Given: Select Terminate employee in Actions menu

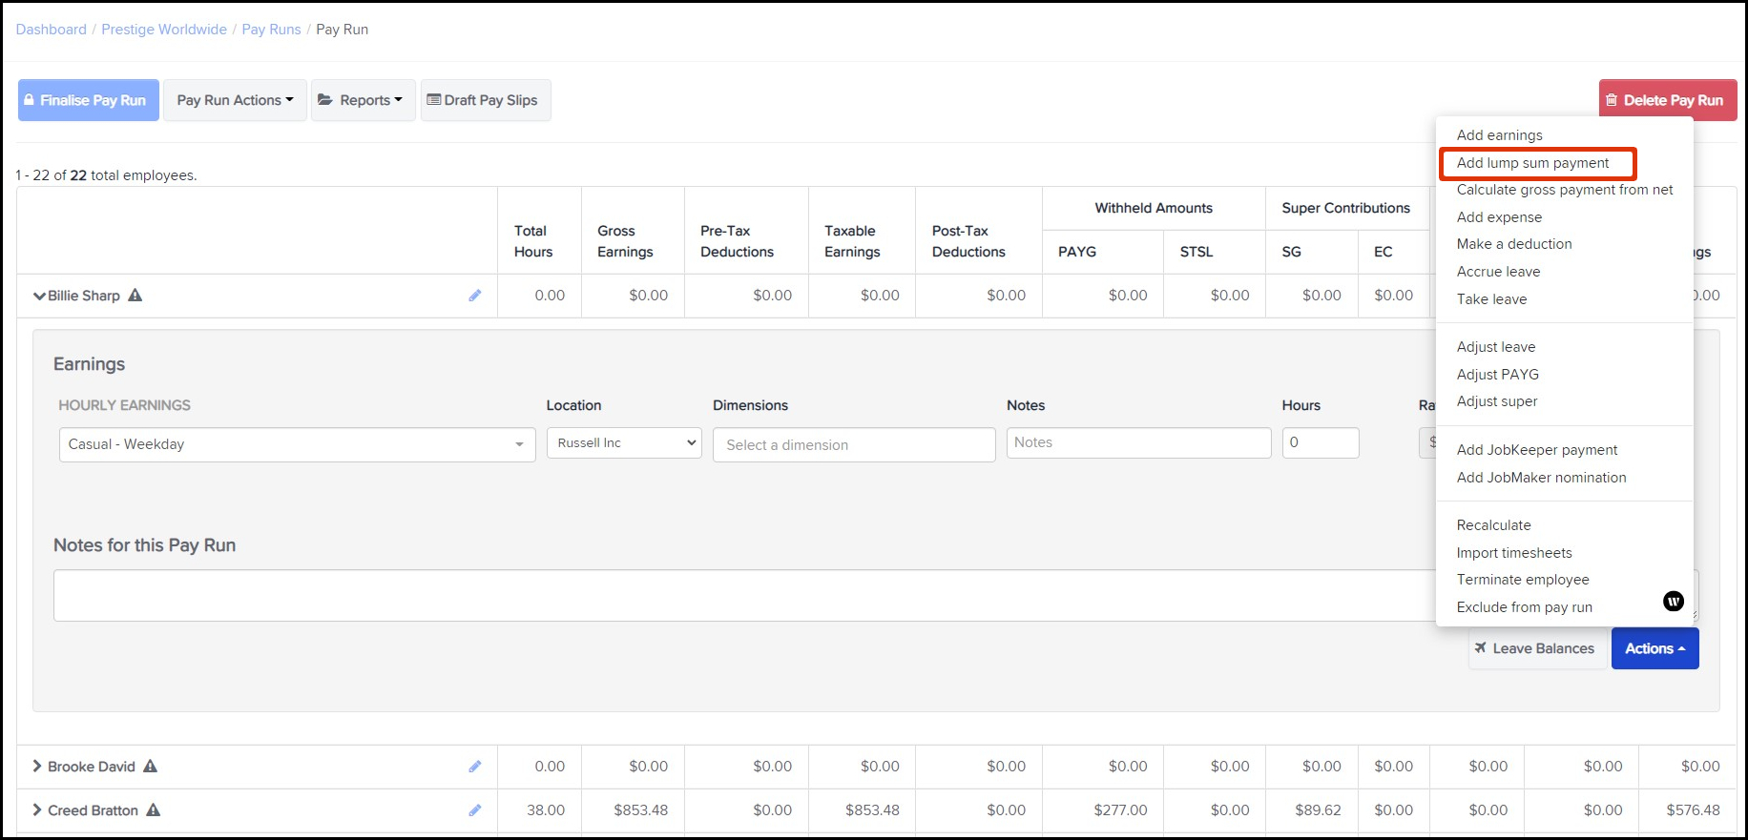Looking at the screenshot, I should click(x=1523, y=580).
